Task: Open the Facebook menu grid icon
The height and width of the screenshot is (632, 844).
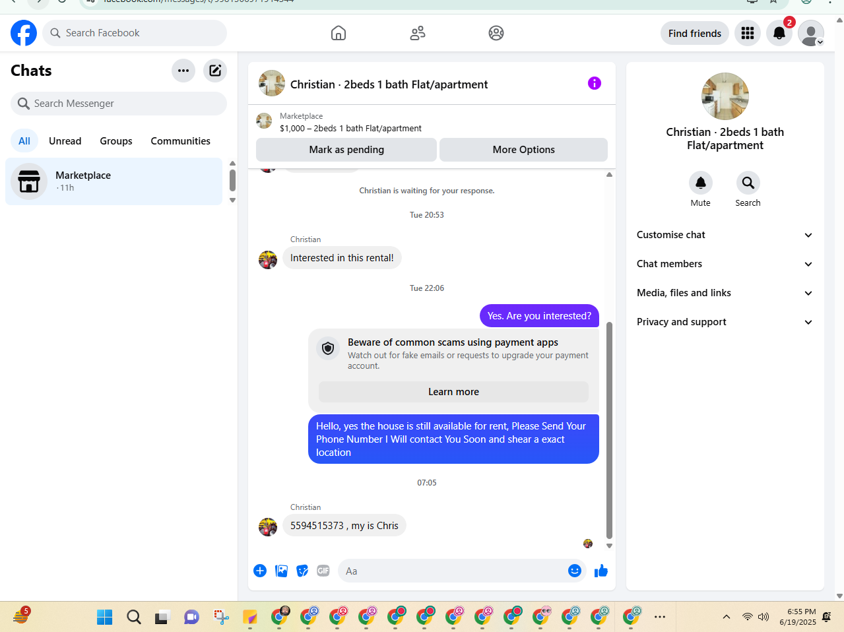Action: 748,33
